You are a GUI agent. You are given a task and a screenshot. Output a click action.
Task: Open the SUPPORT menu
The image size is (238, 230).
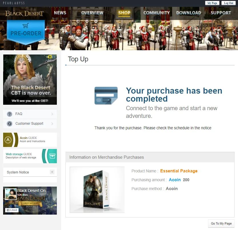(x=221, y=13)
